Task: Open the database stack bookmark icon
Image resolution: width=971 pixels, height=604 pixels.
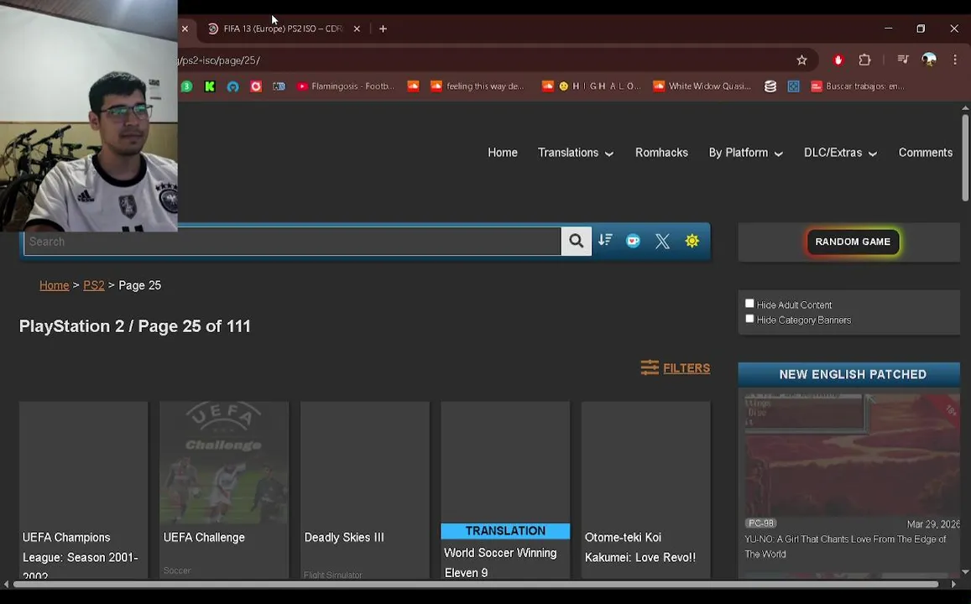Action: (x=770, y=86)
